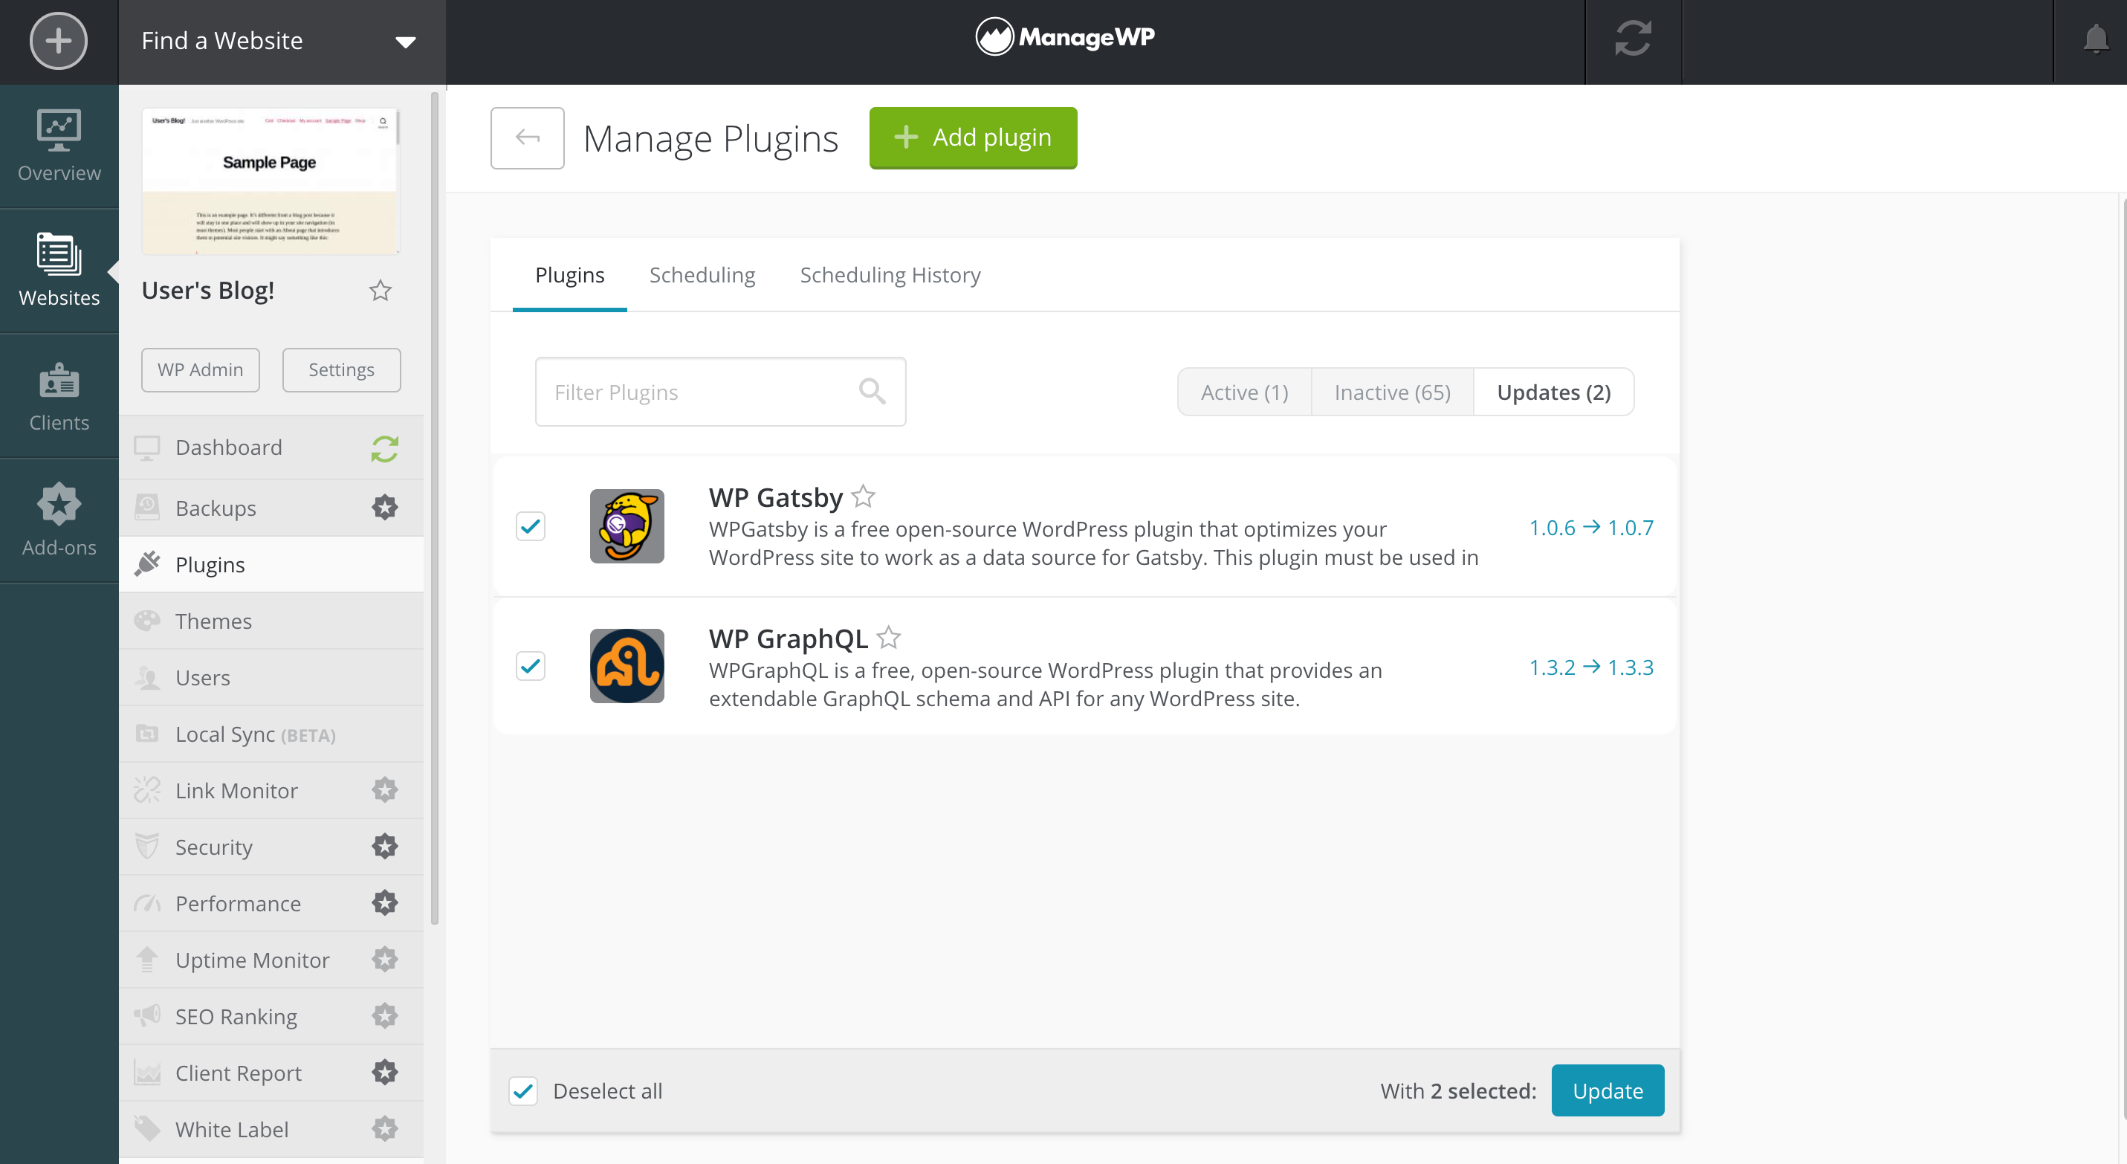Show Inactive (65) plugins filter
Screen dimensions: 2127x1164
tap(1391, 392)
